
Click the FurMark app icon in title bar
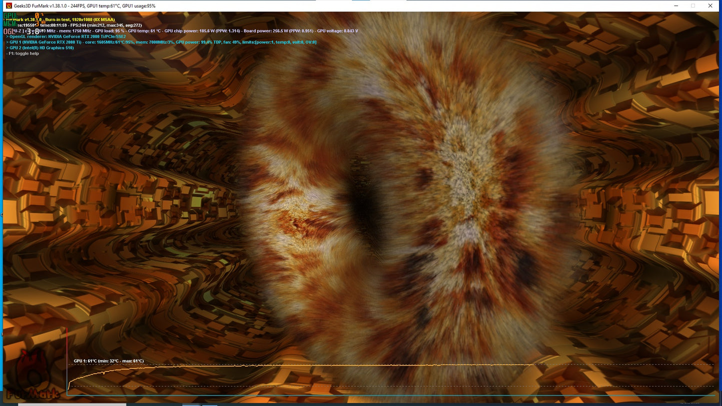pos(8,5)
